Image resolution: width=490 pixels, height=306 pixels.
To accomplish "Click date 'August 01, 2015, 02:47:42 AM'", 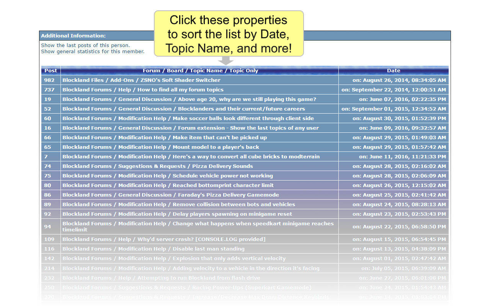I will tap(404, 258).
